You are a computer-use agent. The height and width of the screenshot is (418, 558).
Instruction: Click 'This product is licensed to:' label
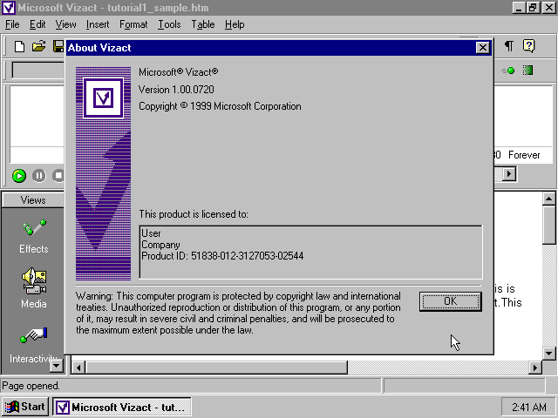[x=194, y=214]
